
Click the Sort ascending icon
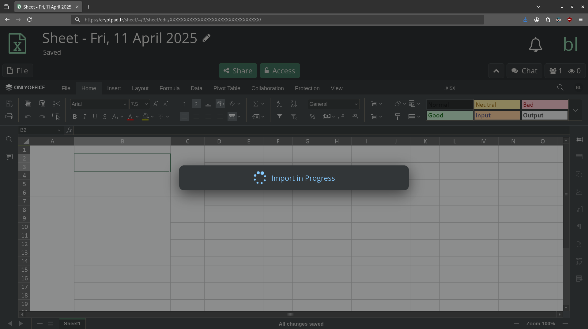coord(279,104)
